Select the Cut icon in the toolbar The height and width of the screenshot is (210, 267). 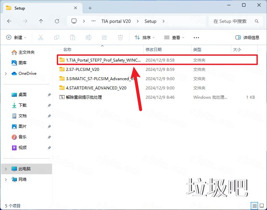40,37
